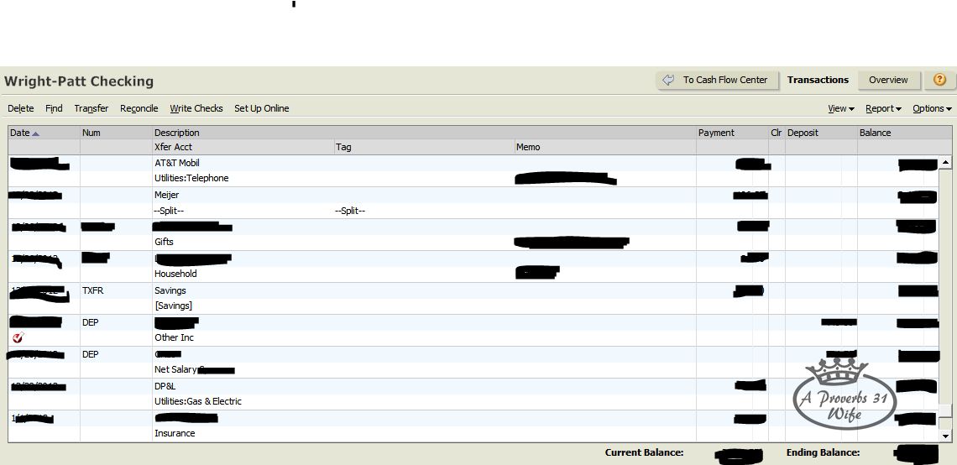Image resolution: width=957 pixels, height=465 pixels.
Task: Click Delete in the register toolbar
Action: (x=21, y=108)
